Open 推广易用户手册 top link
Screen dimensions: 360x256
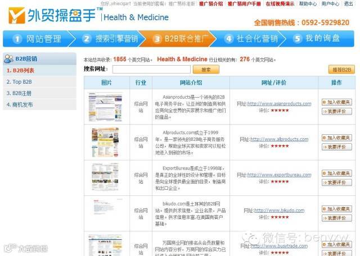pos(244,4)
